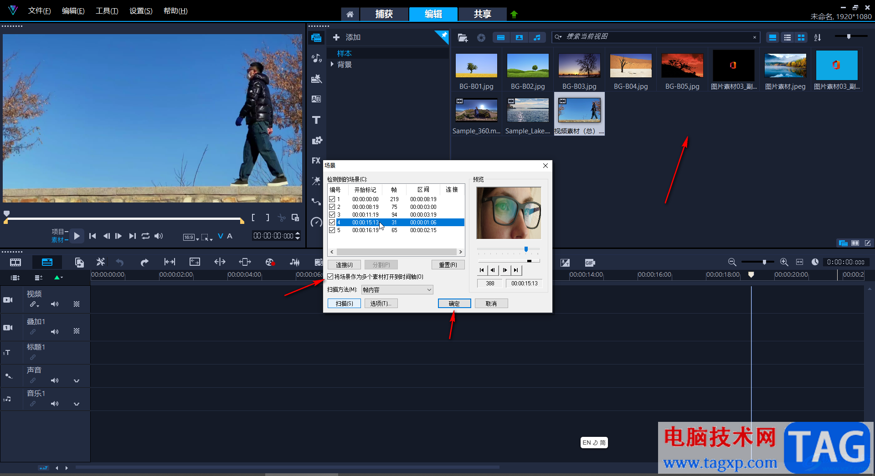Switch library to thumbnail view
The width and height of the screenshot is (875, 476).
point(801,38)
